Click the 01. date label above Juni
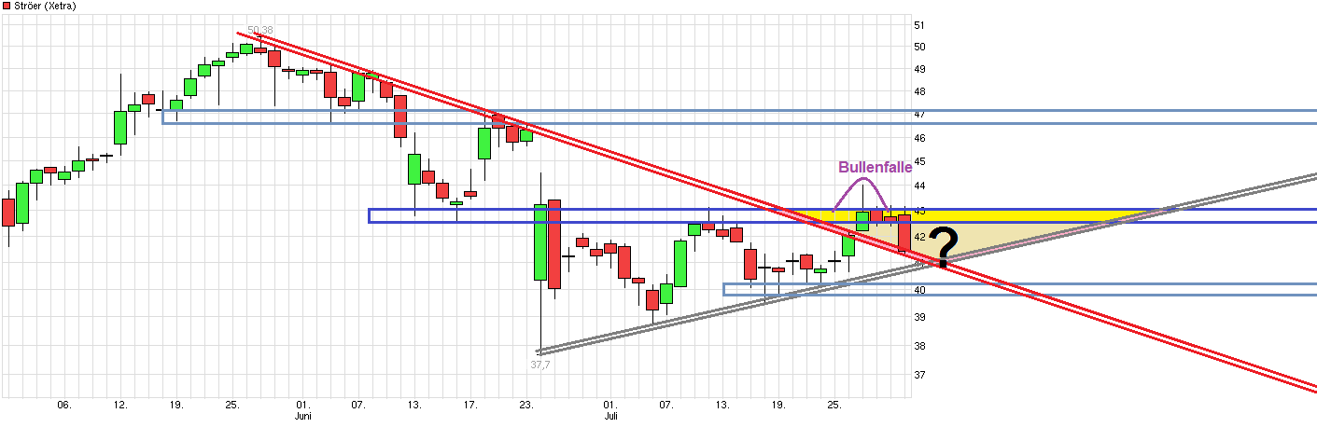Viewport: 1317px width, 427px height. point(302,406)
